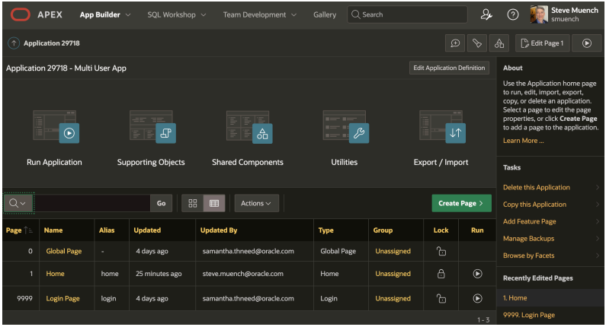
Task: Click the Type column header
Action: click(325, 230)
